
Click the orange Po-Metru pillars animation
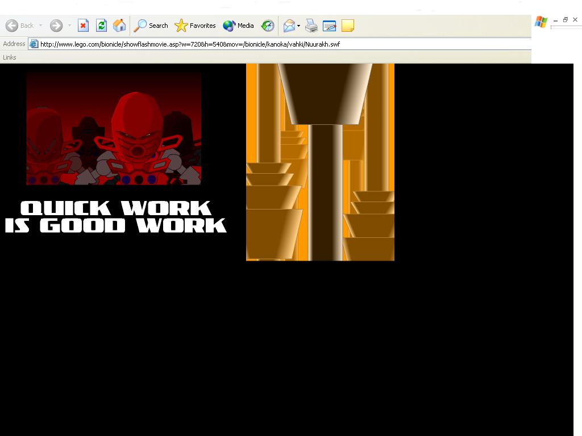321,162
